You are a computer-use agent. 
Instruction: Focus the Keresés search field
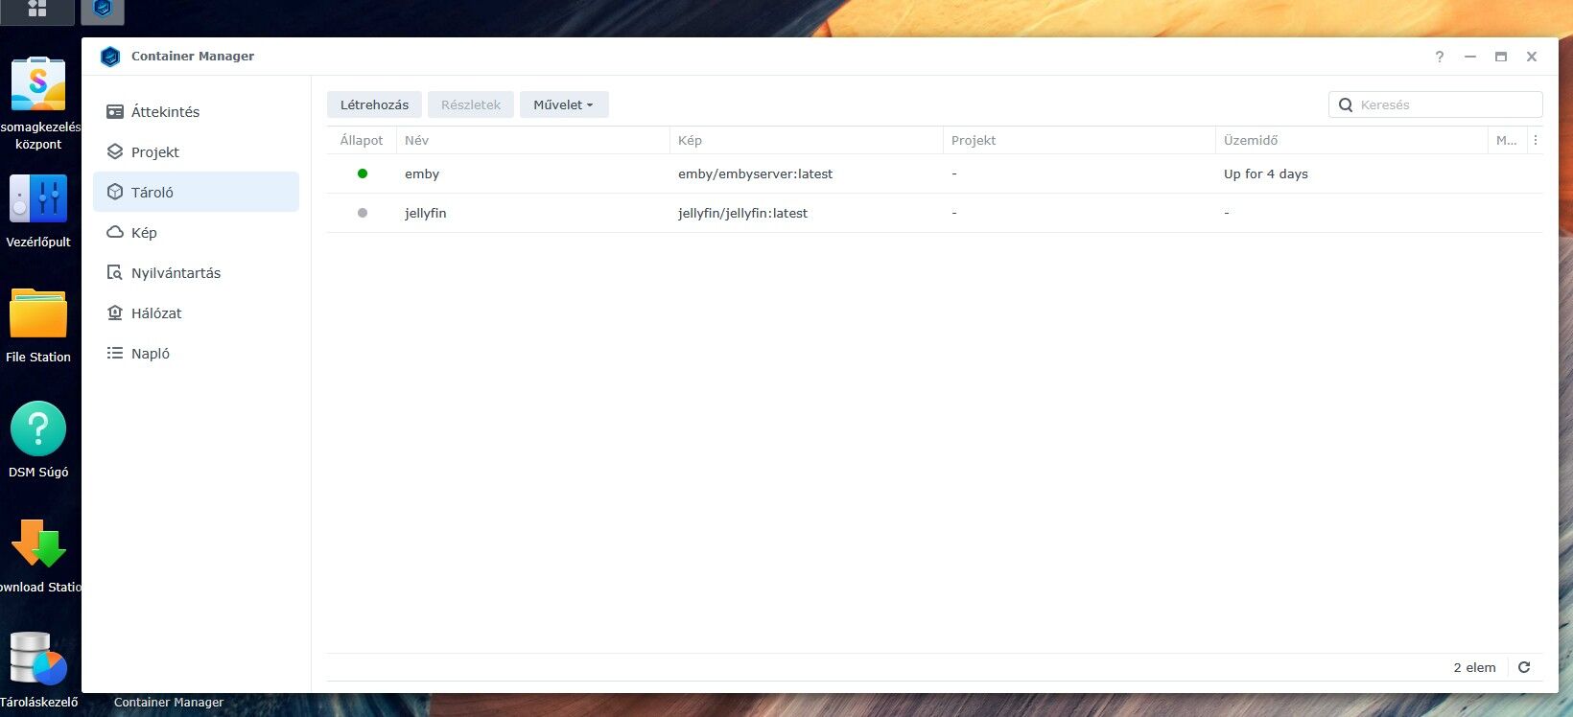tap(1436, 104)
